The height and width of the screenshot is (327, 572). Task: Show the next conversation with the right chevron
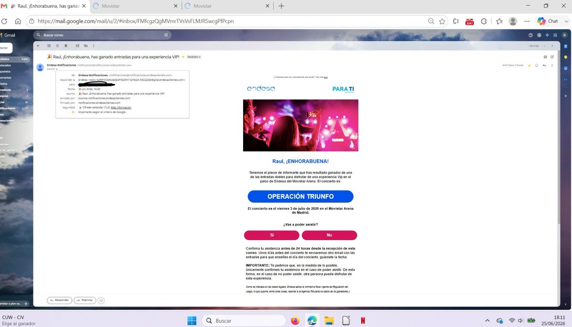[552, 46]
